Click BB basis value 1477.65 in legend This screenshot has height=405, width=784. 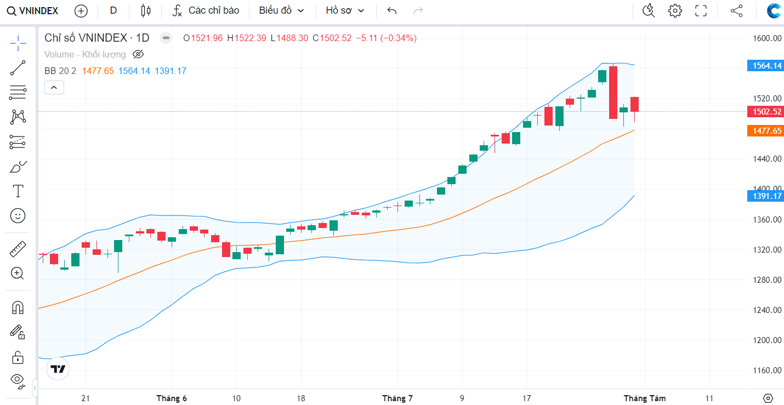(x=98, y=71)
